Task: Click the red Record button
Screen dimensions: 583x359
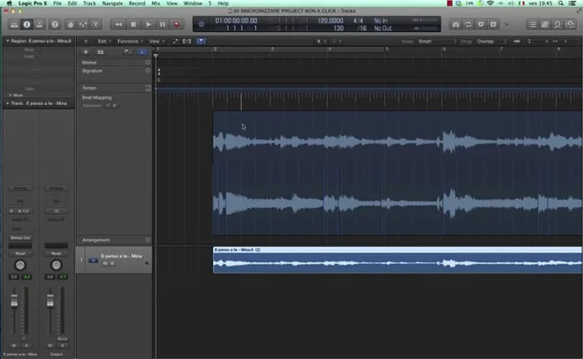Action: [176, 24]
